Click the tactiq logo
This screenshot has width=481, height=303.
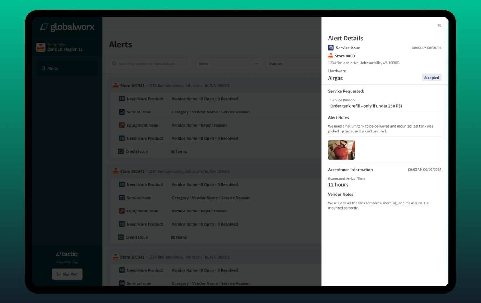point(67,254)
